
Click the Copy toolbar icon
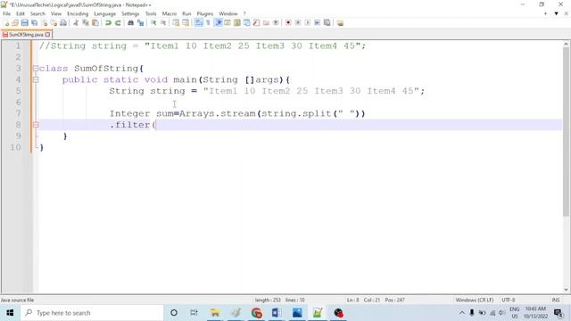(x=86, y=23)
